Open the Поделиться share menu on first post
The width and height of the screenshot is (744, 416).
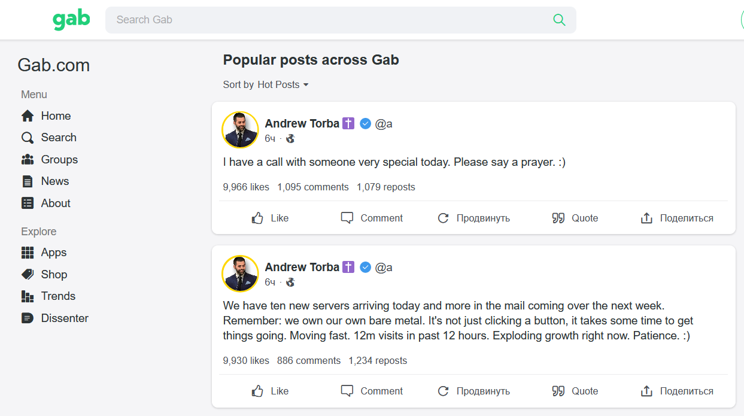point(677,218)
